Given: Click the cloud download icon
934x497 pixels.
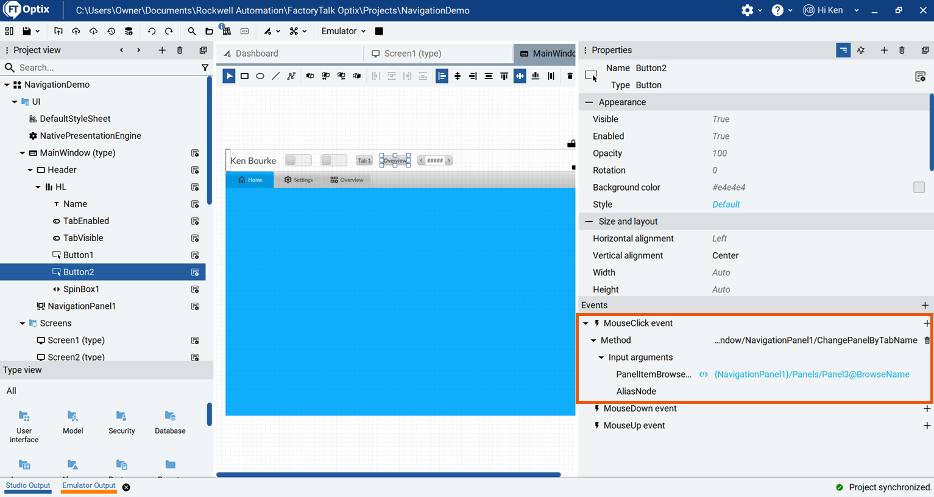Looking at the screenshot, I should click(x=93, y=31).
